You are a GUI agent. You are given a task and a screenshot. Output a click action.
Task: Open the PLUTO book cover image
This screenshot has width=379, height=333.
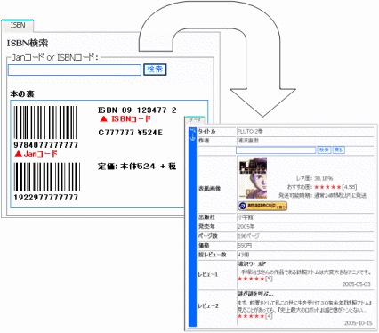click(x=253, y=178)
